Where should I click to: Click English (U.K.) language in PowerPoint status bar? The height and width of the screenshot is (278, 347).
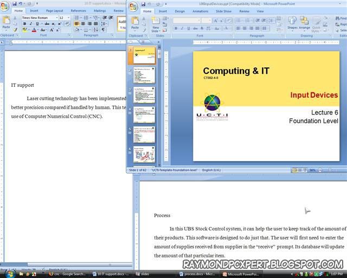point(211,170)
